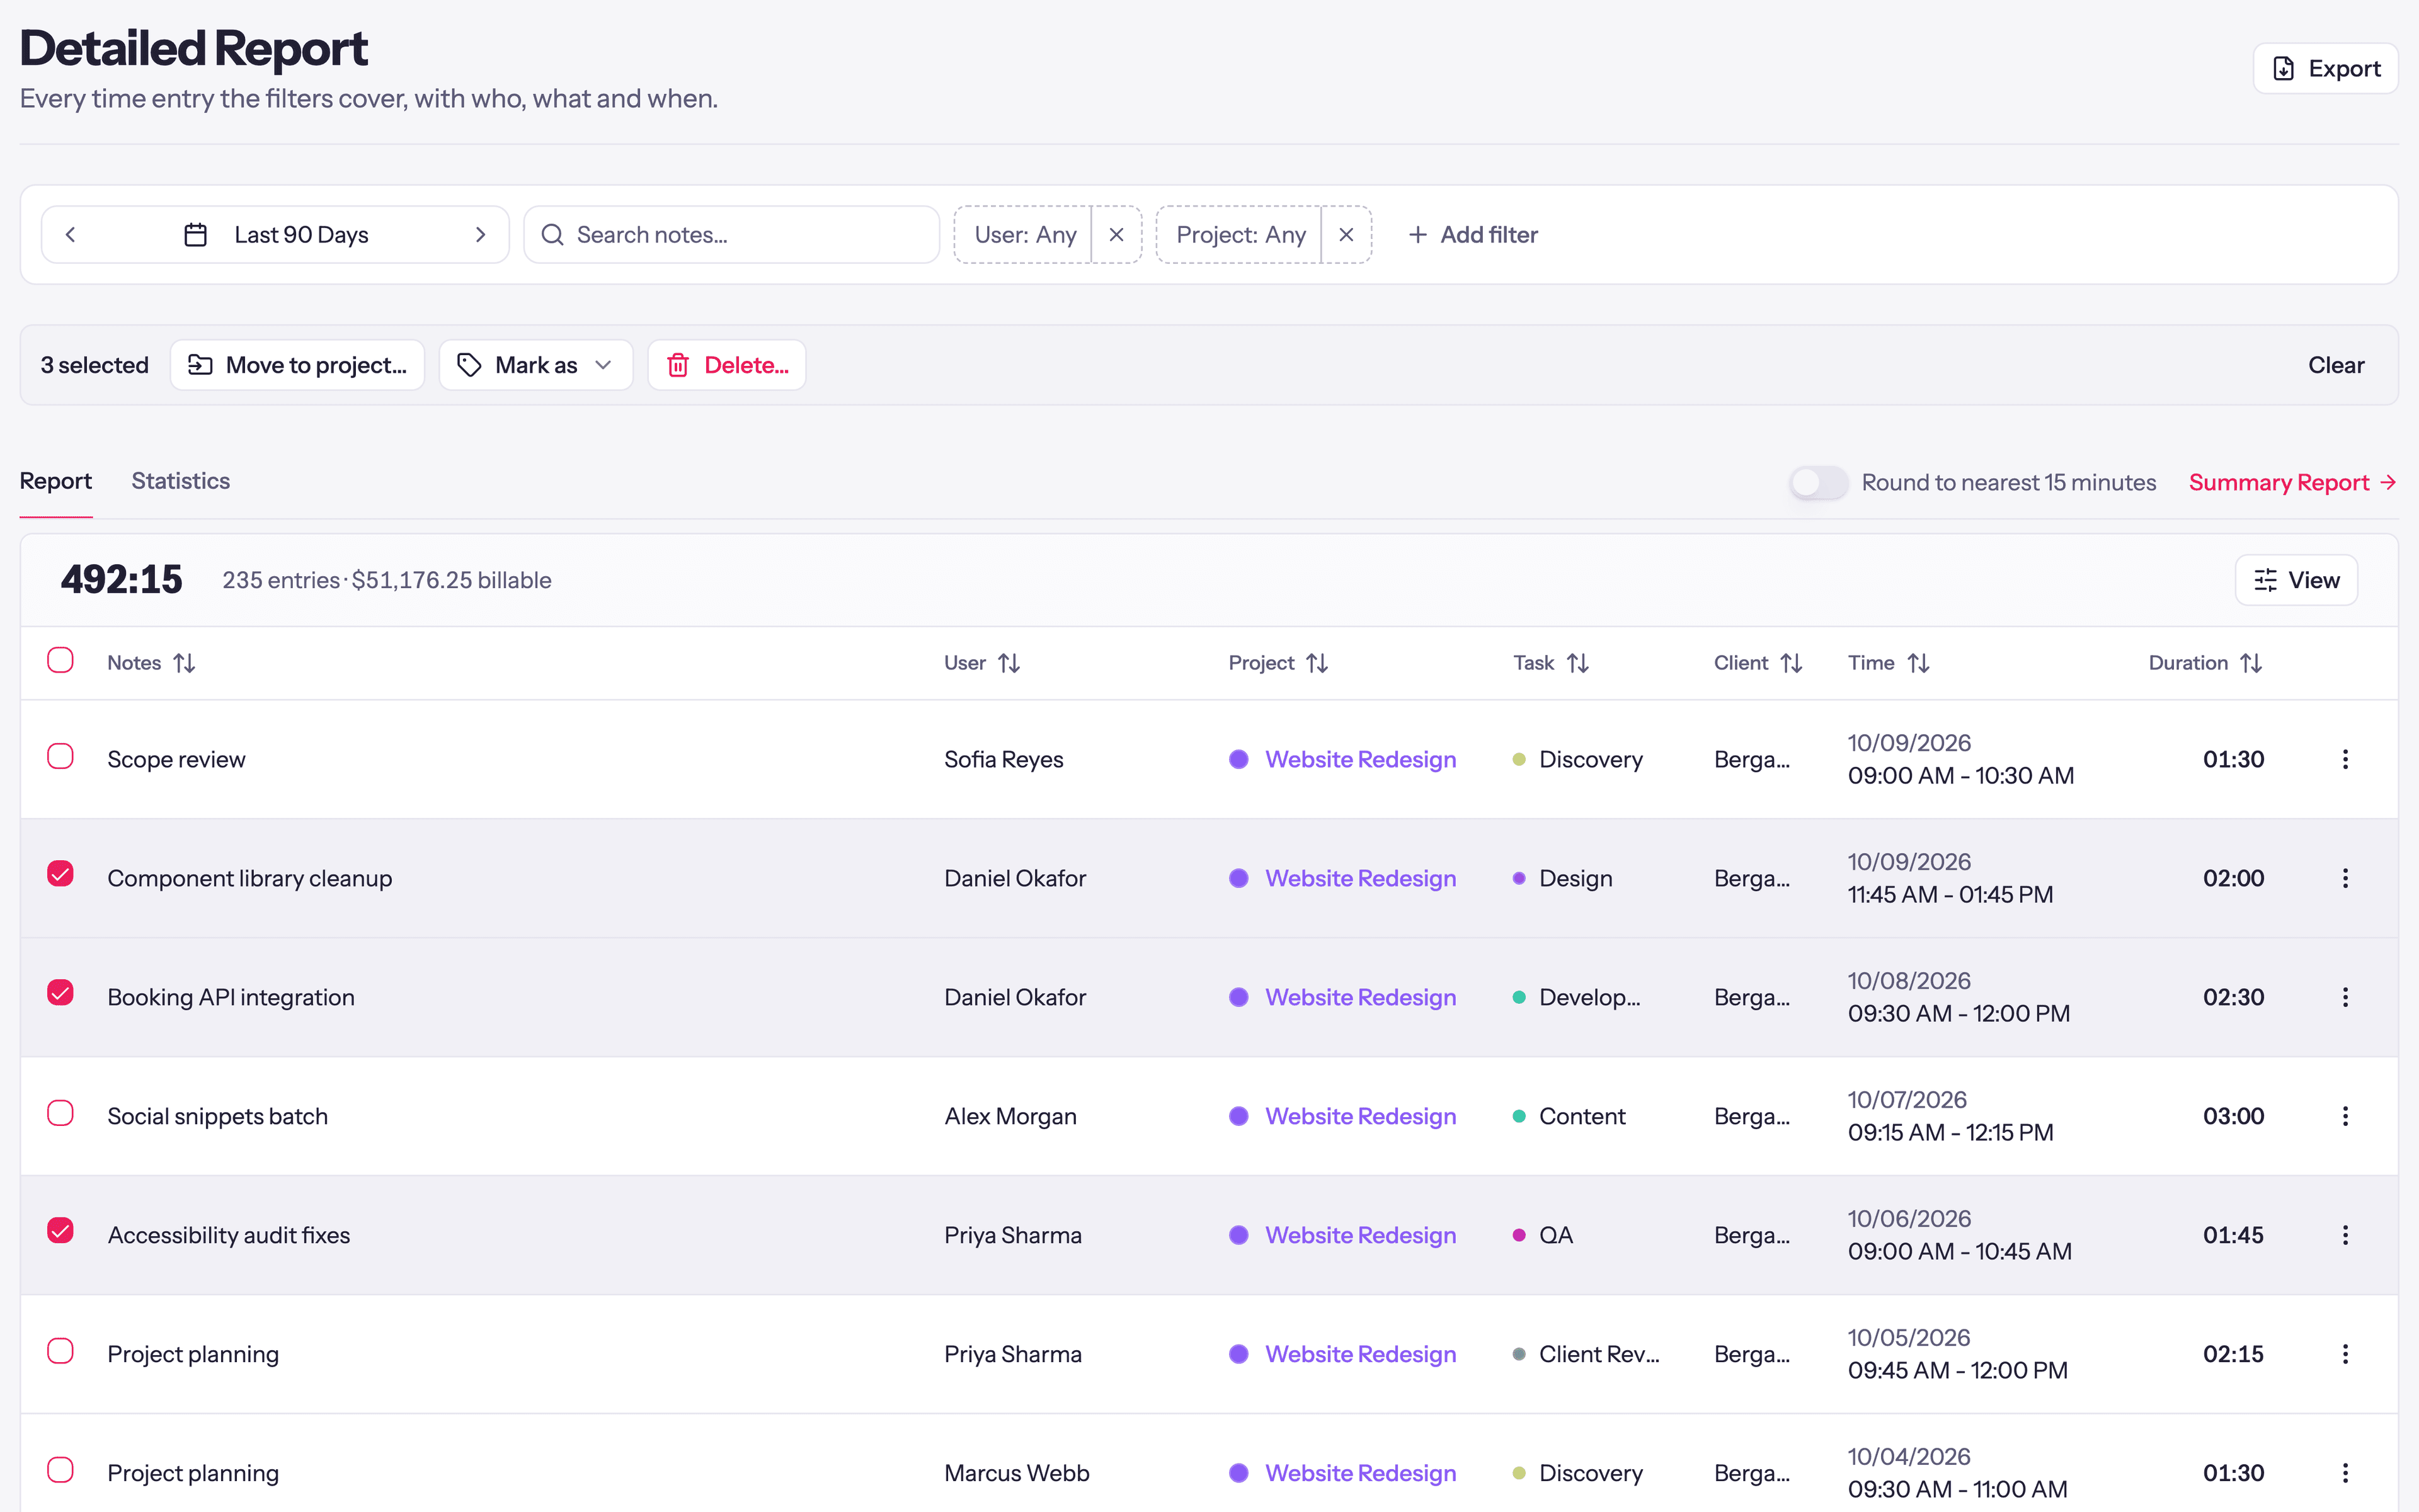
Task: Sort by User column arrows
Action: (x=1009, y=663)
